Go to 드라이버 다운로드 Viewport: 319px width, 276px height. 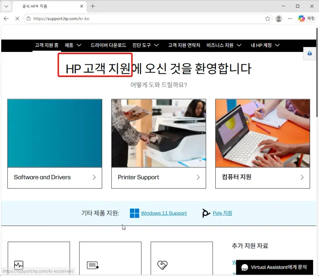click(108, 45)
